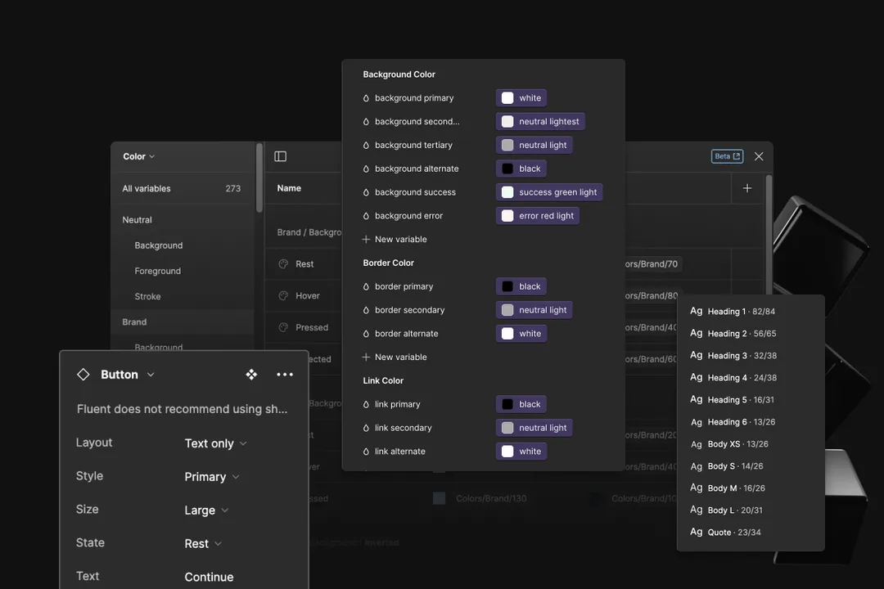This screenshot has height=589, width=884.
Task: Add a new column with plus icon
Action: coord(747,188)
